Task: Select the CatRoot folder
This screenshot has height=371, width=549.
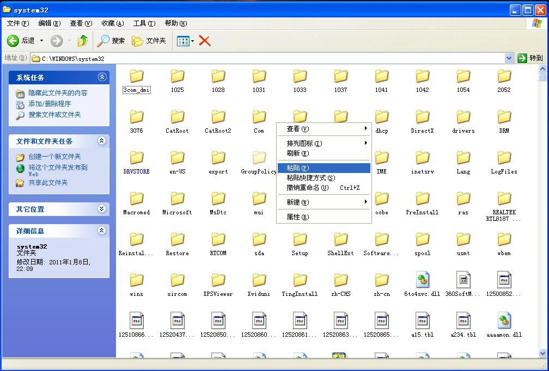Action: 177,117
